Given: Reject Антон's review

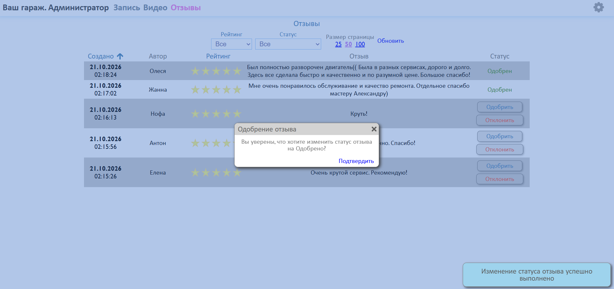Looking at the screenshot, I should click(x=500, y=149).
